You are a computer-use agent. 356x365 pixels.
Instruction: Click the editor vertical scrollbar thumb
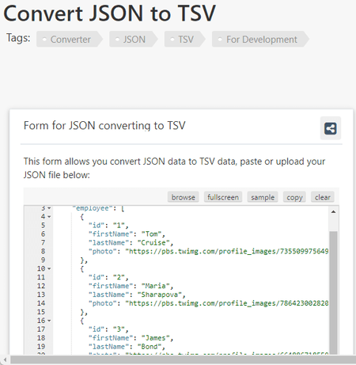[333, 292]
